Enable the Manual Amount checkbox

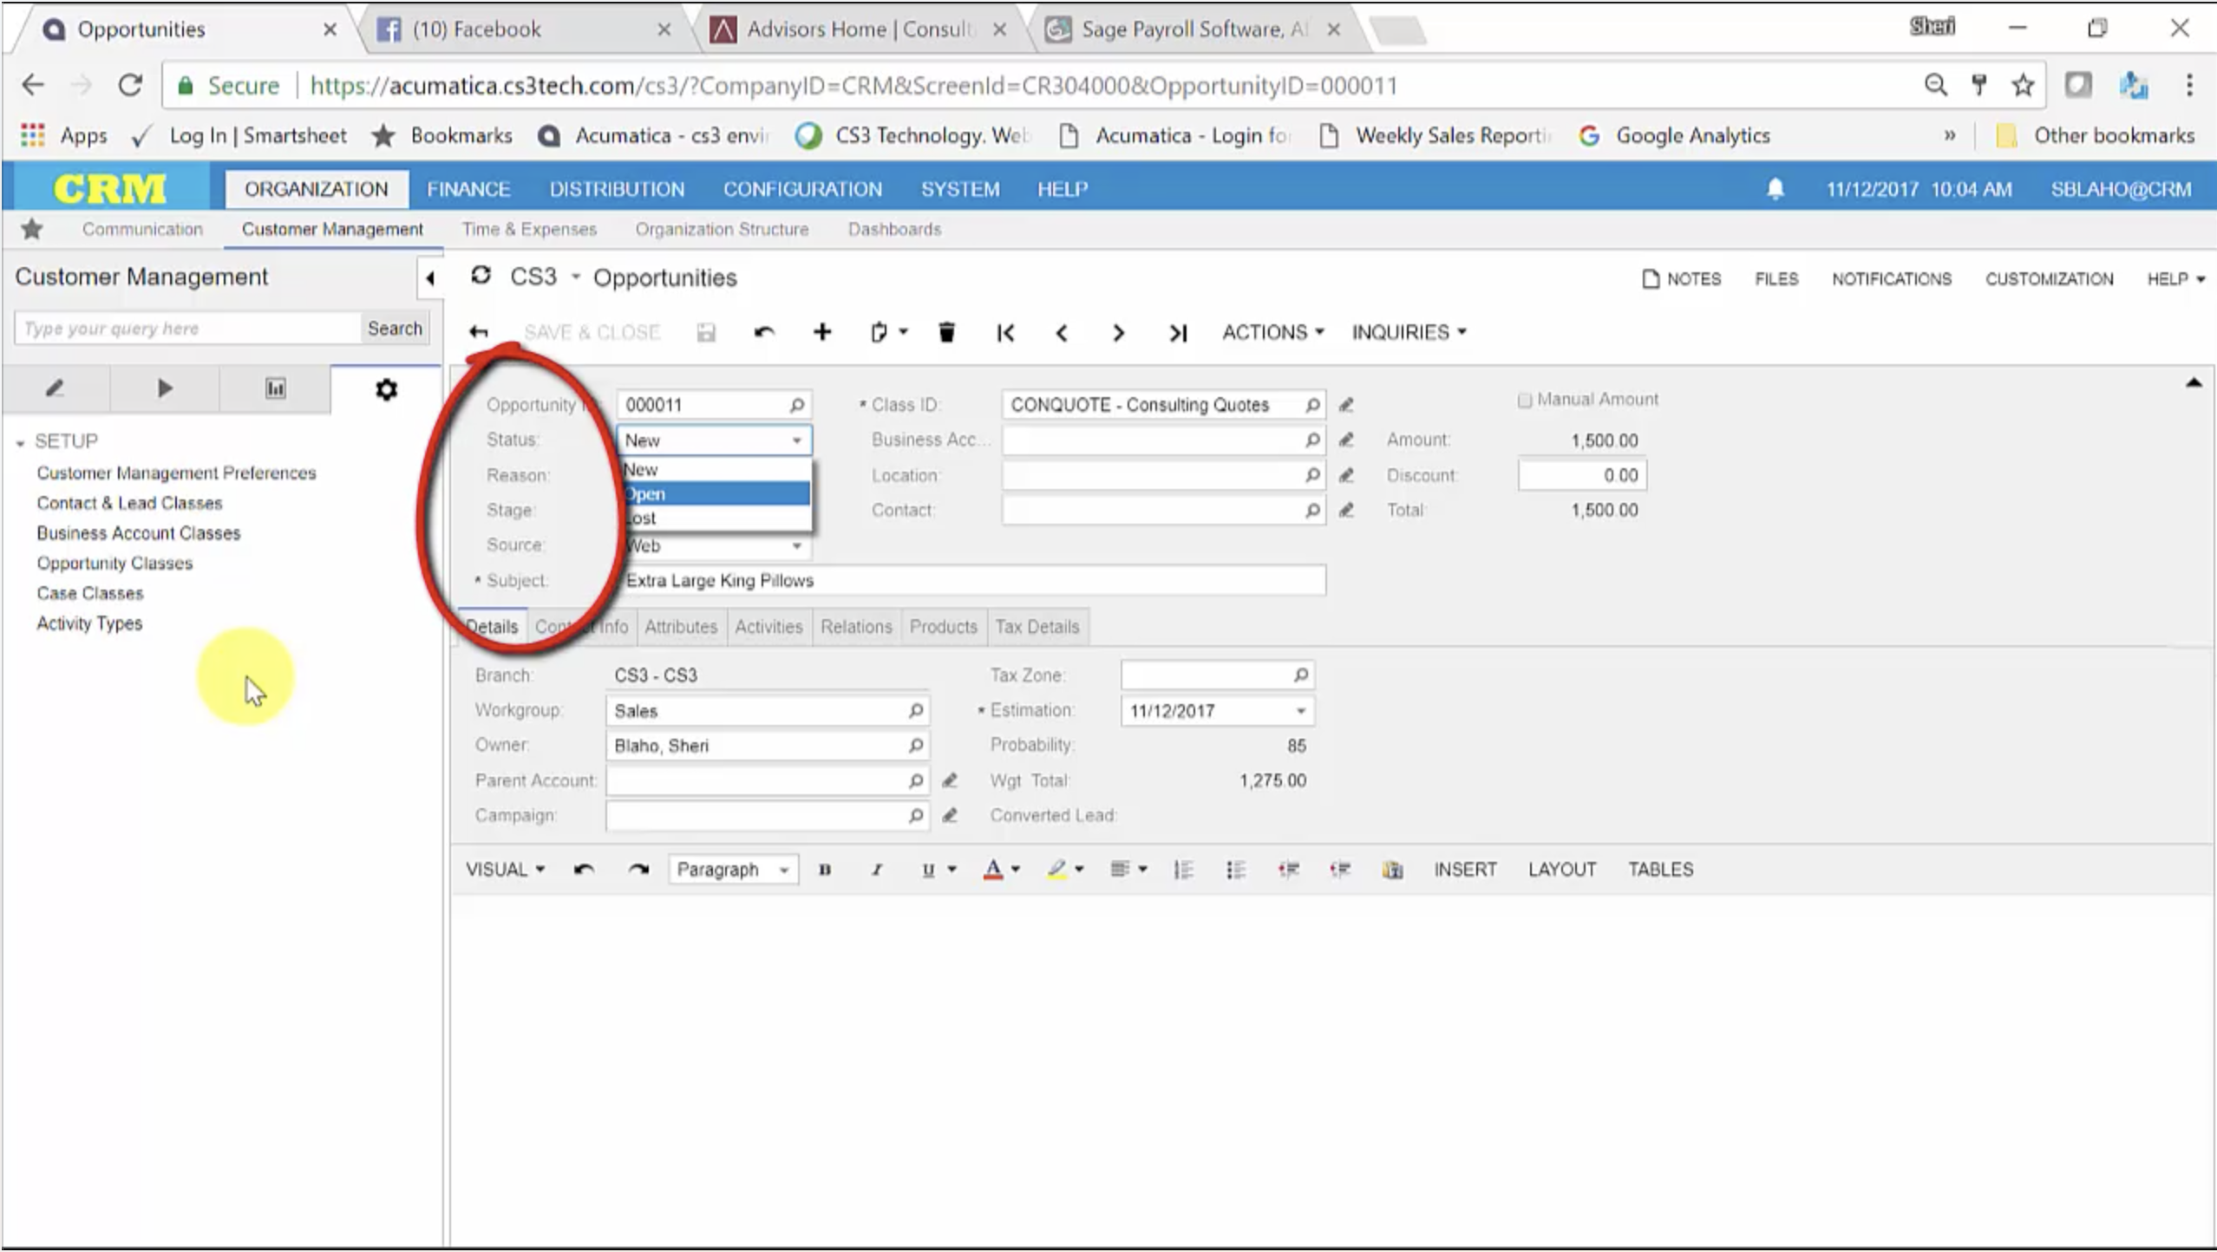coord(1524,399)
